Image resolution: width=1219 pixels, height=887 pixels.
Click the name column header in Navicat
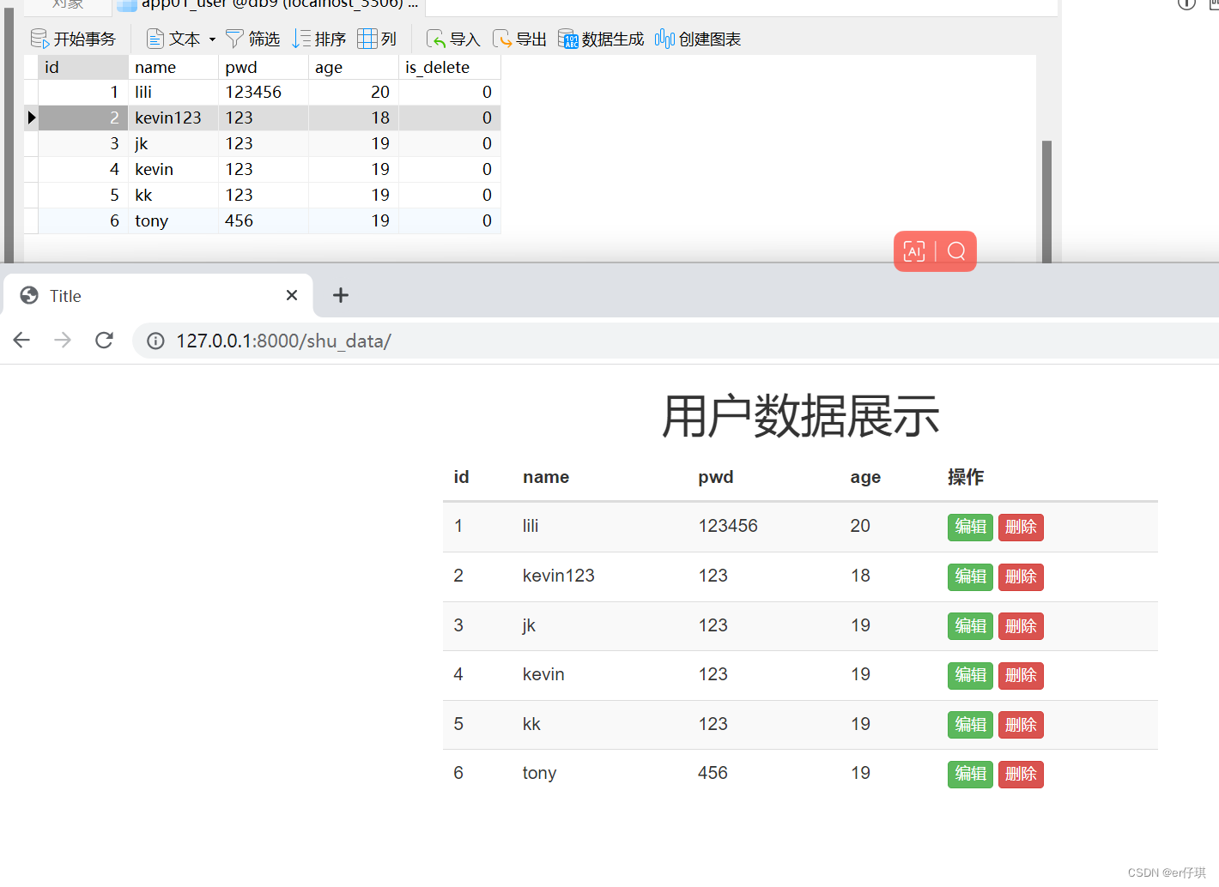coord(173,67)
